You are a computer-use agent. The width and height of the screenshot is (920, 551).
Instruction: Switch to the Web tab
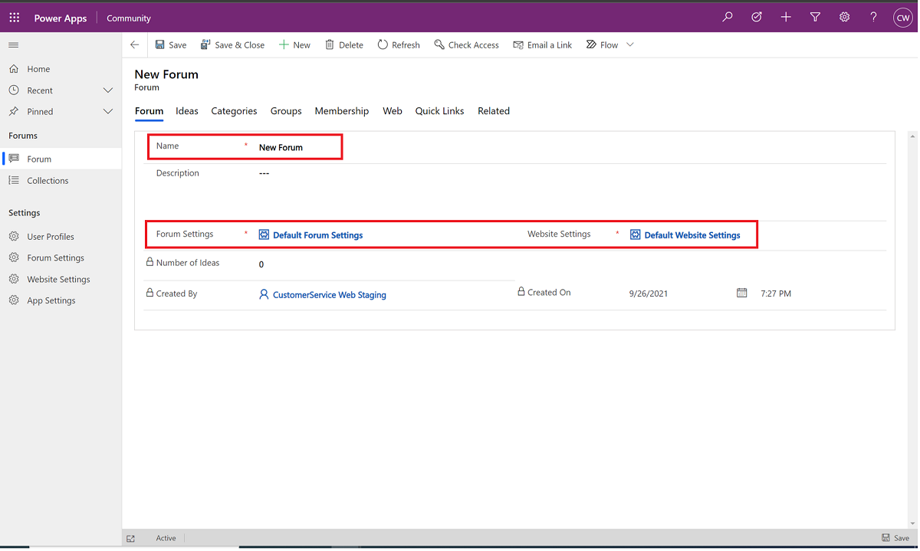(x=393, y=111)
